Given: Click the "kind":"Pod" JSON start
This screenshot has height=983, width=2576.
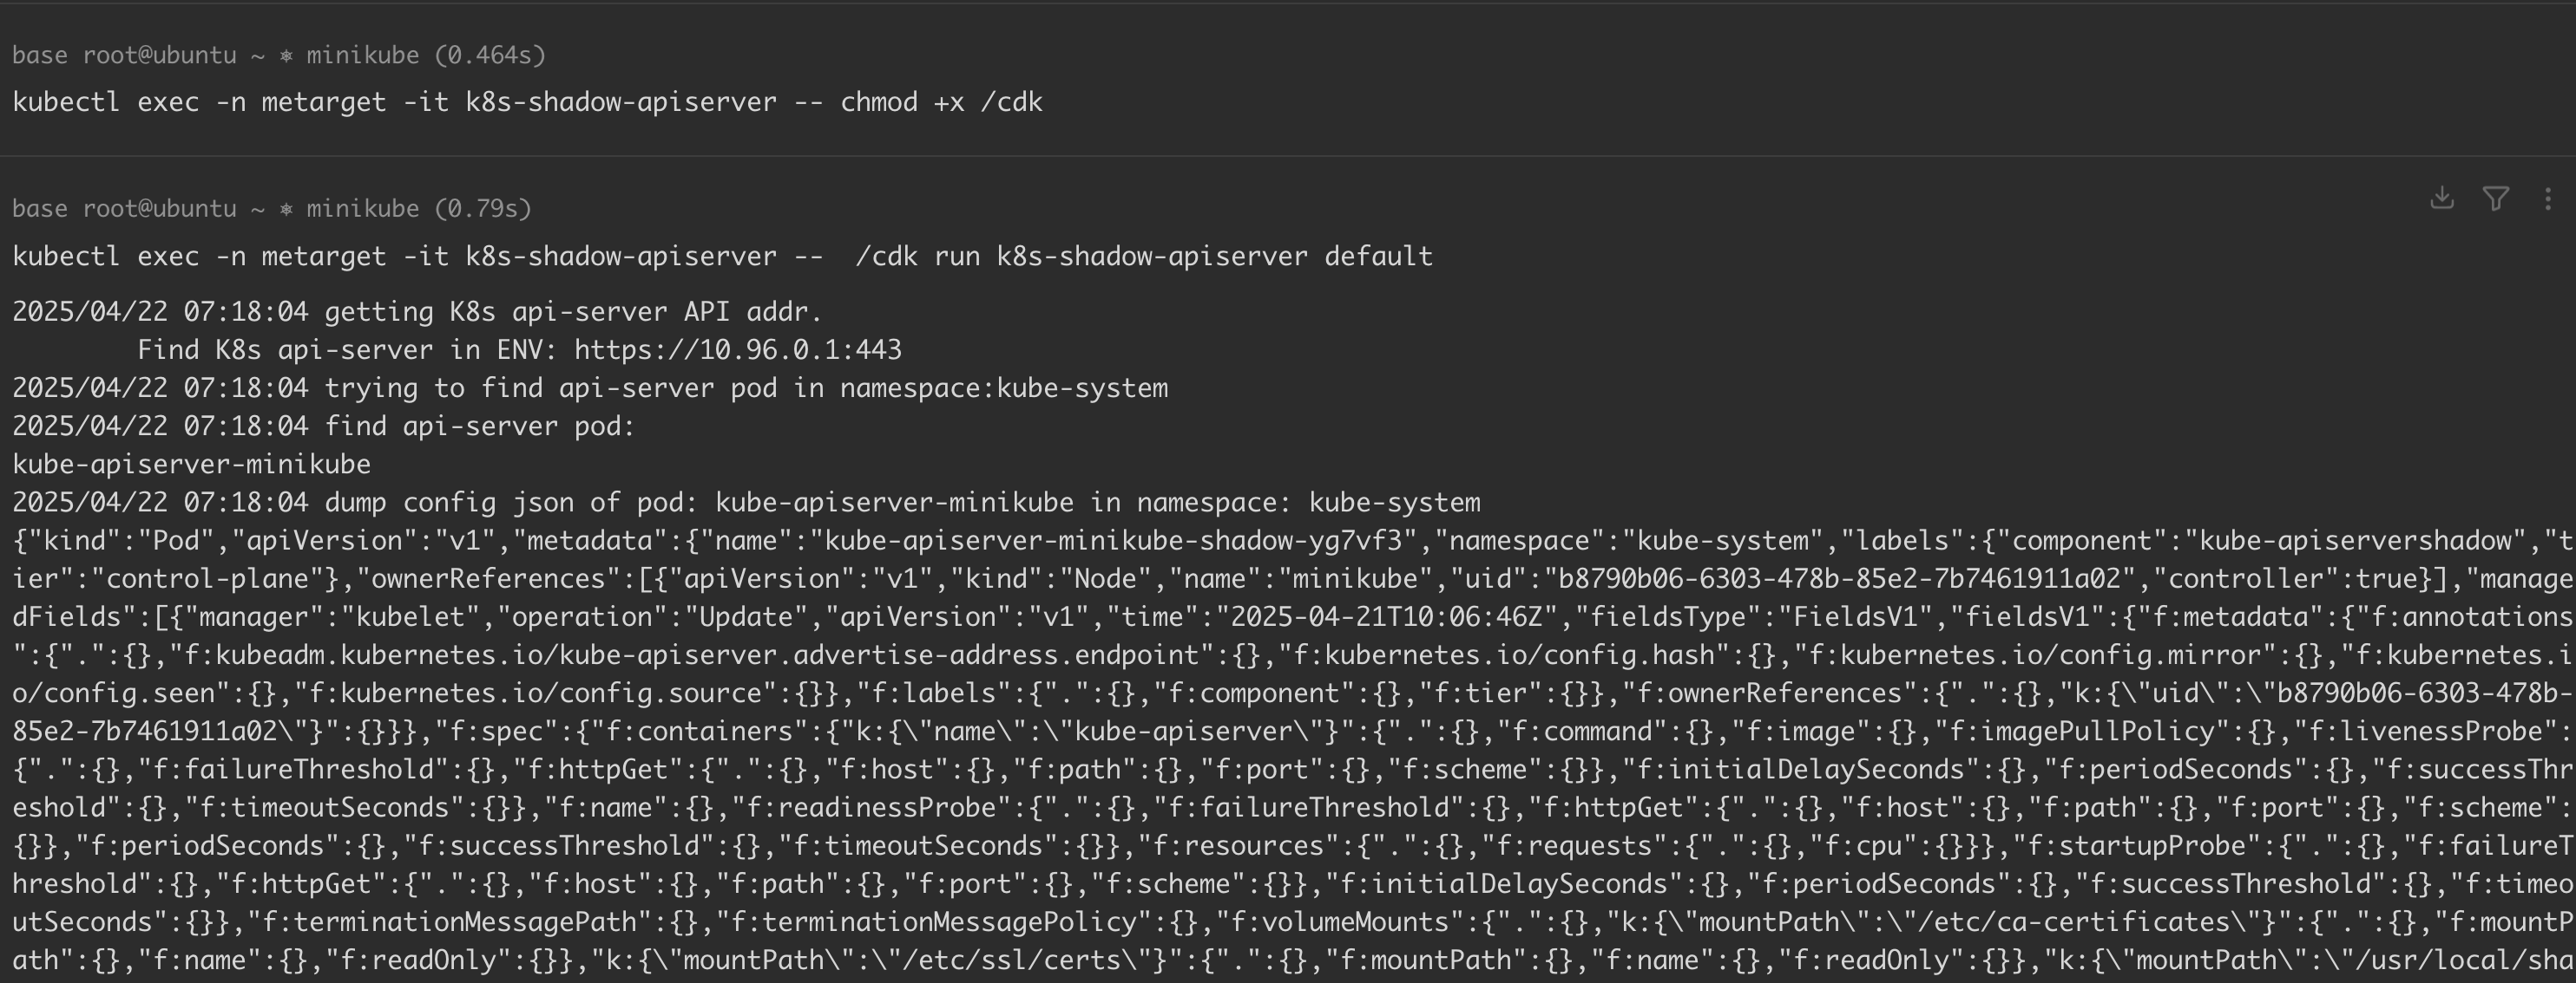Looking at the screenshot, I should (x=120, y=540).
